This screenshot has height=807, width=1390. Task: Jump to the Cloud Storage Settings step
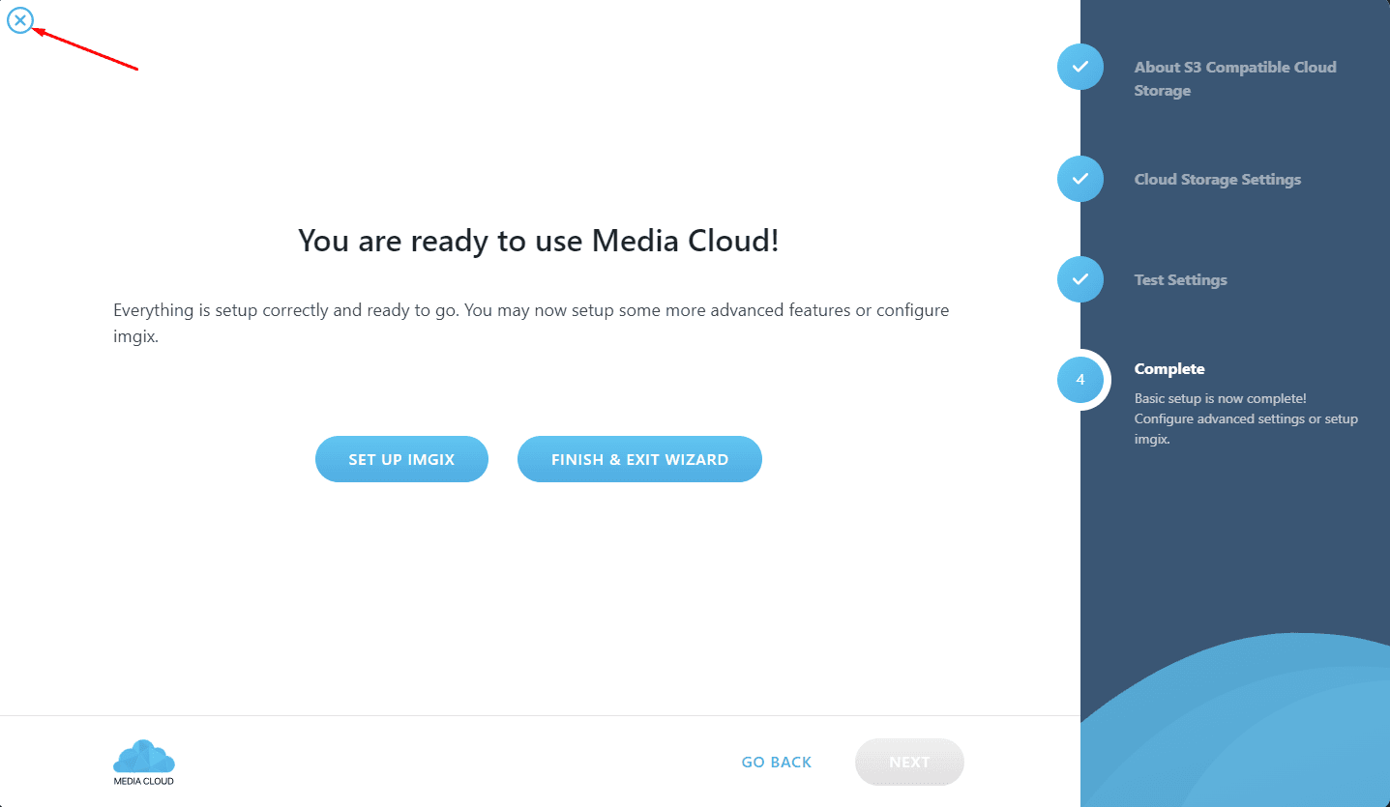pos(1217,180)
